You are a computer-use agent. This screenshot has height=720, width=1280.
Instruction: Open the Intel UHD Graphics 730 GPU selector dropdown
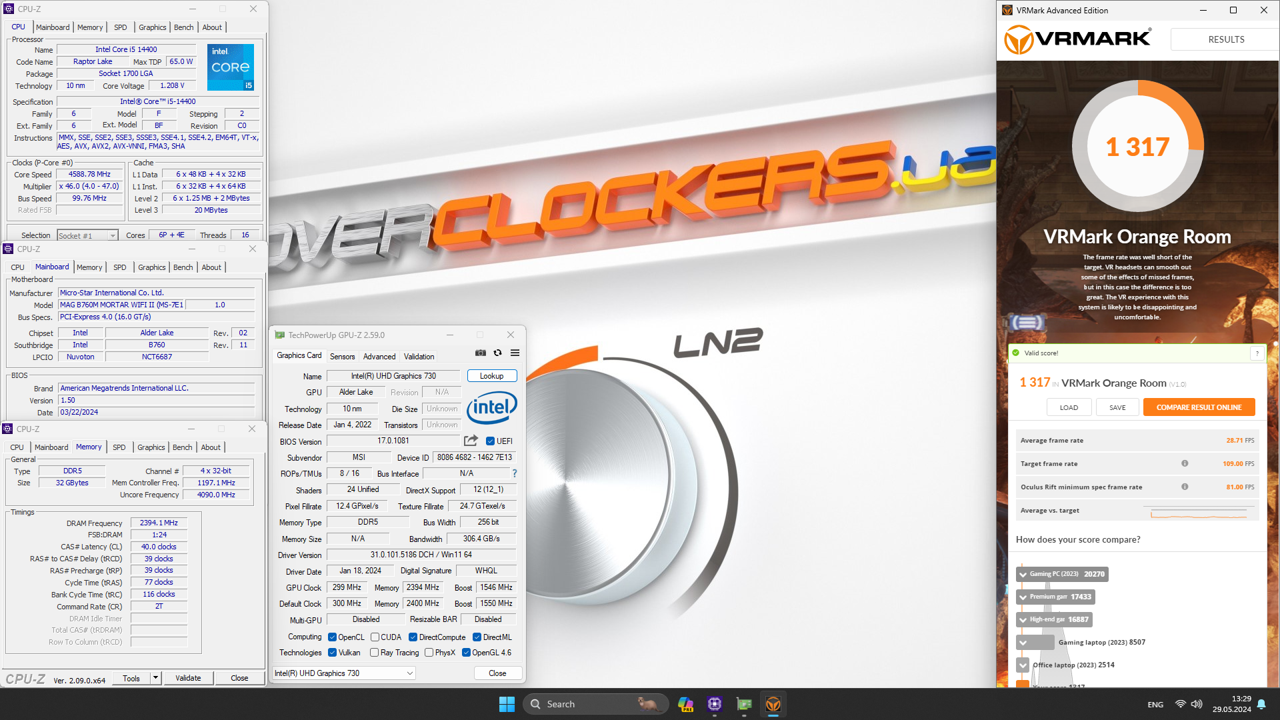344,673
